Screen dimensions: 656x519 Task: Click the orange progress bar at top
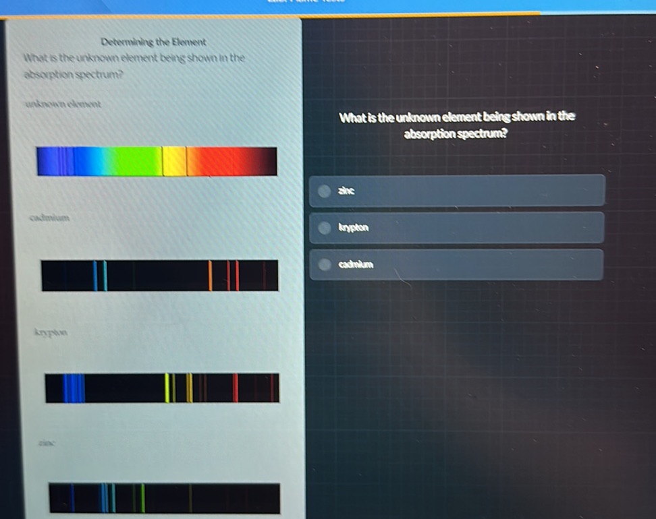pos(270,16)
